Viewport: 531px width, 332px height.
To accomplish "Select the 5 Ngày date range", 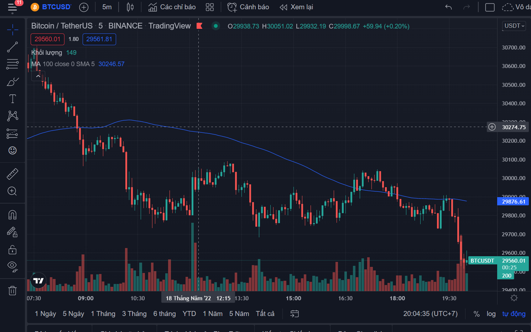I will 73,314.
